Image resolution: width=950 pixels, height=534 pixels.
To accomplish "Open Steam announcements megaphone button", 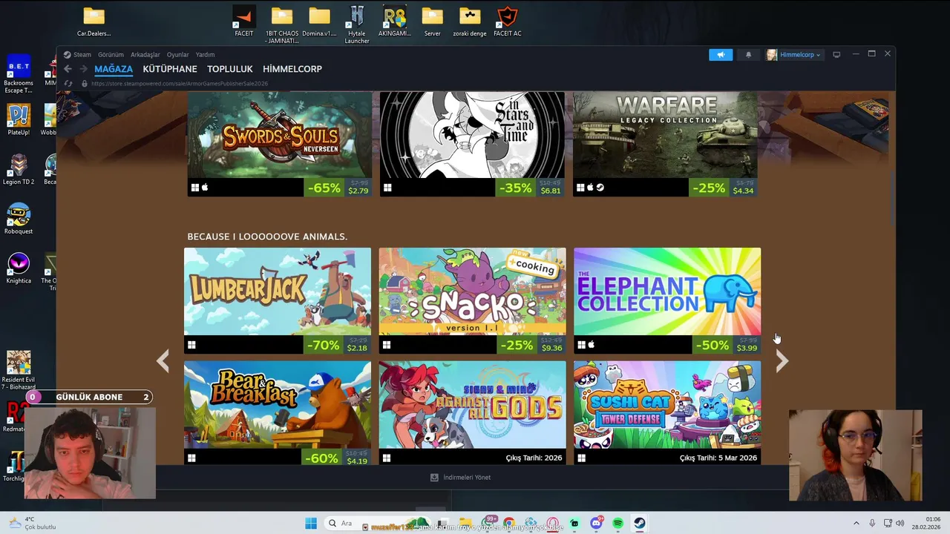I will [720, 55].
